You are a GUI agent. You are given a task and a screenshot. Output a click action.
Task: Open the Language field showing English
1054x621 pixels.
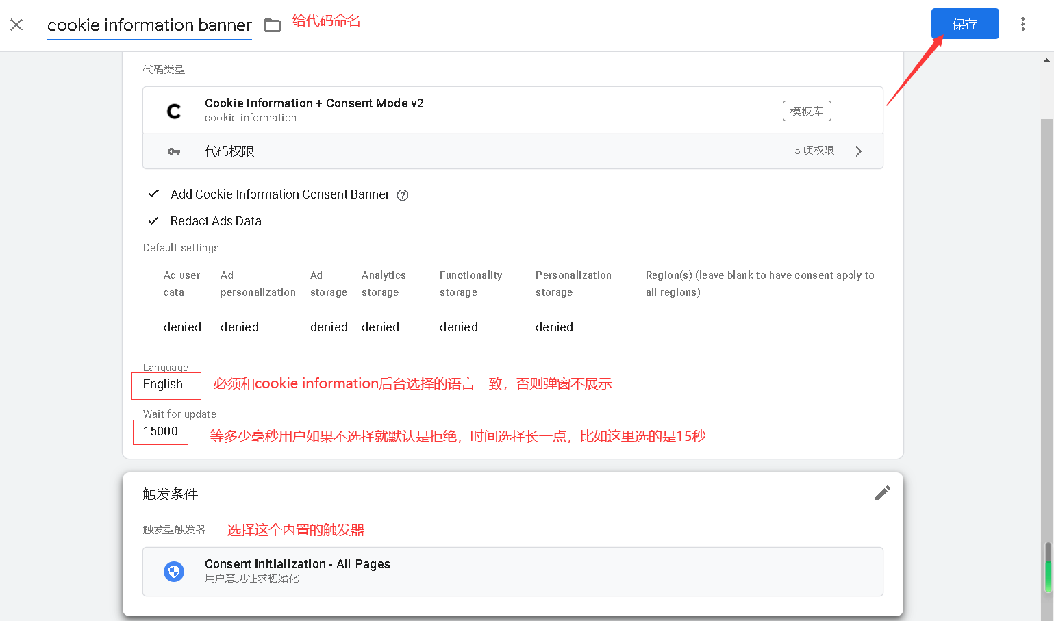(x=163, y=384)
